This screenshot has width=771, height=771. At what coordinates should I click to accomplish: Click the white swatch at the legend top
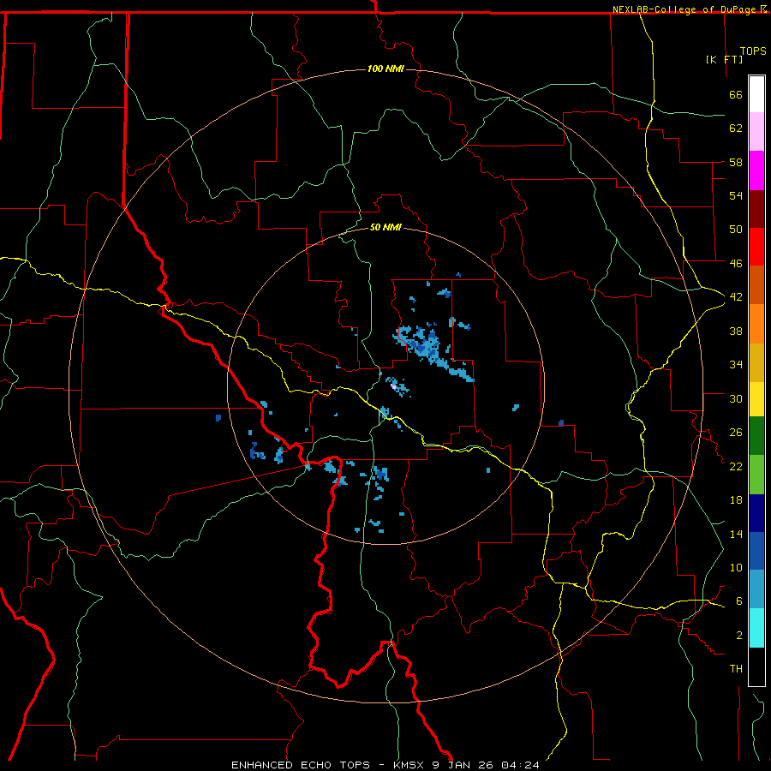(x=756, y=94)
